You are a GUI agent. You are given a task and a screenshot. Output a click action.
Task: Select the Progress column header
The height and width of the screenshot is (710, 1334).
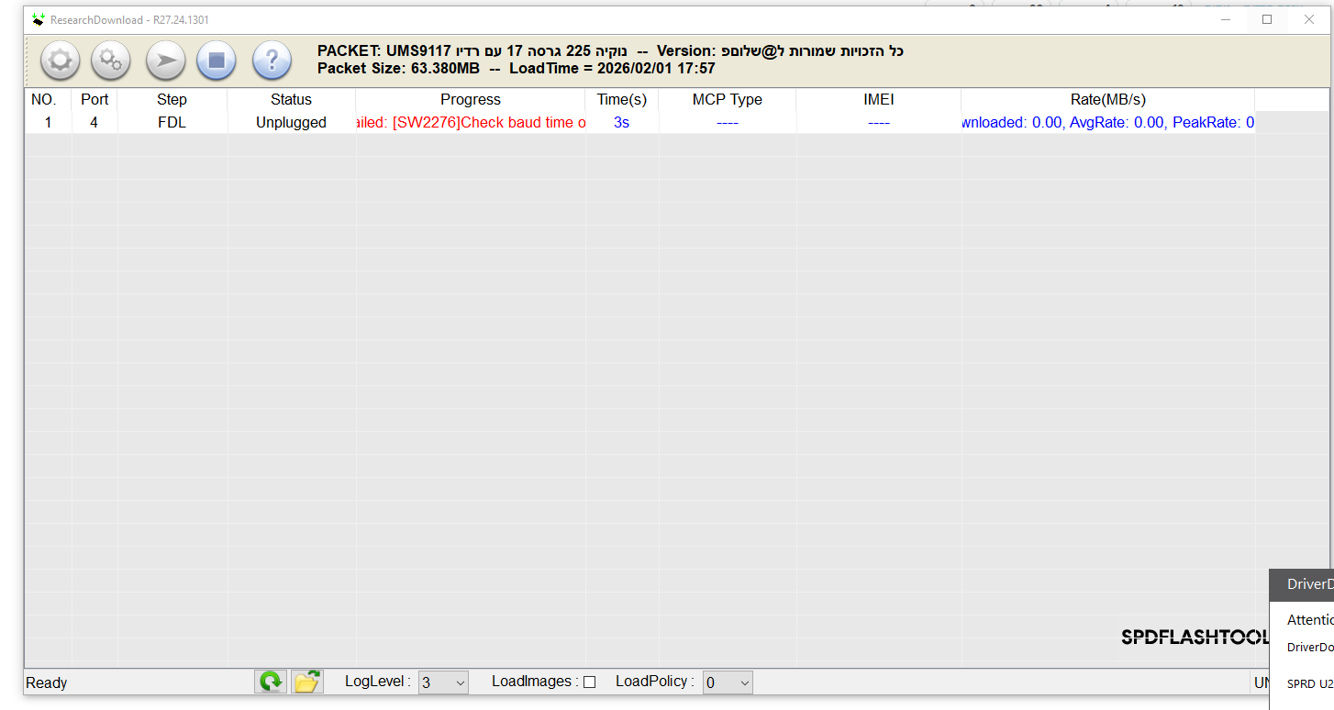pos(470,99)
